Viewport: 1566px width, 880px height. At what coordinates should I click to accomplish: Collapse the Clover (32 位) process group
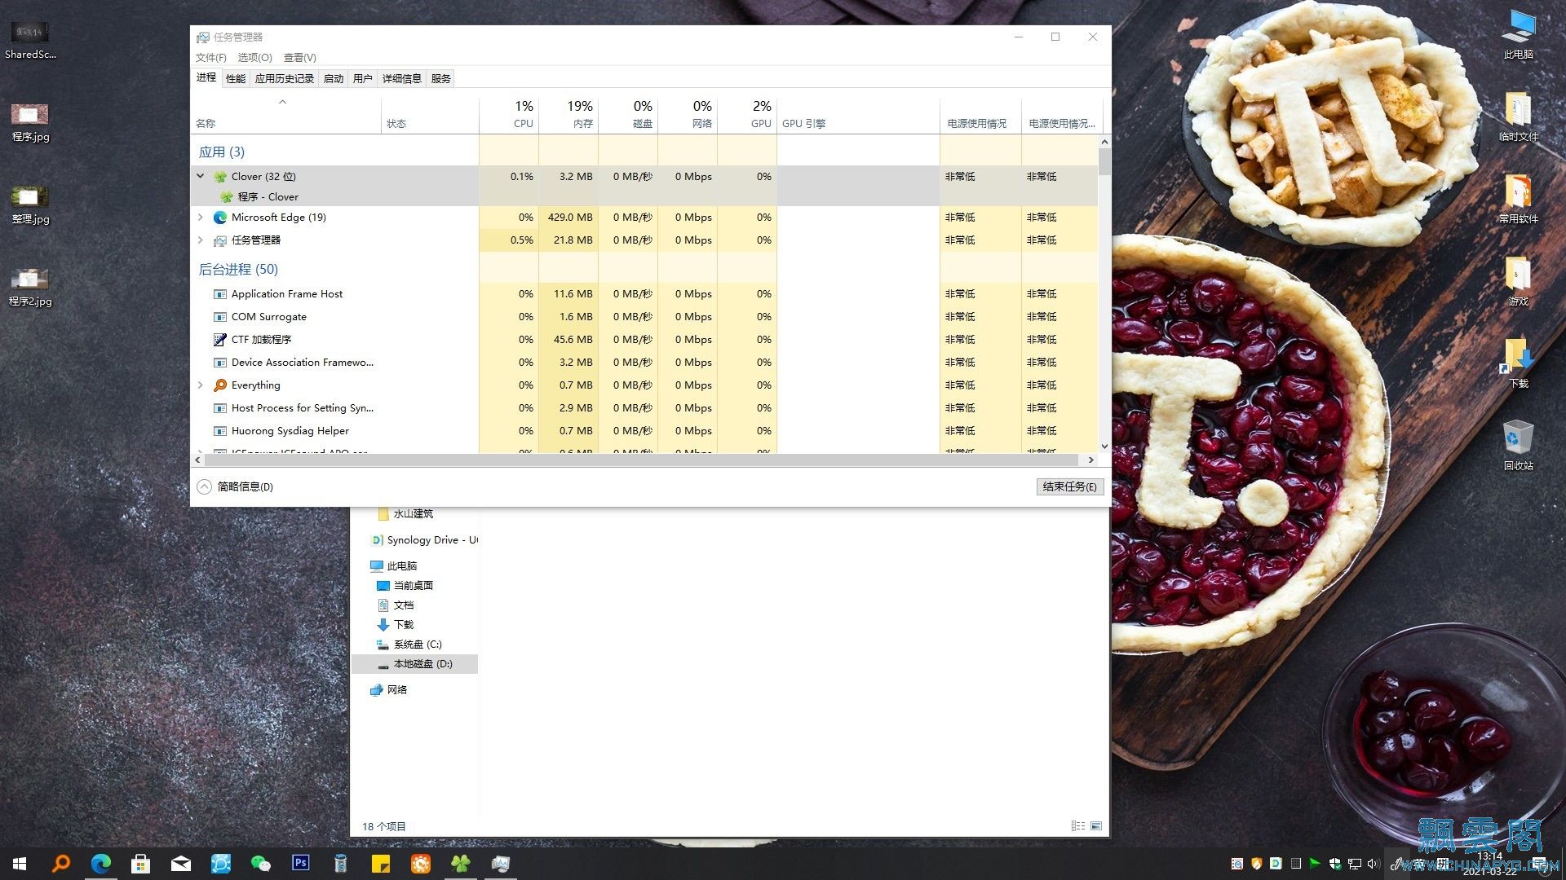click(201, 176)
